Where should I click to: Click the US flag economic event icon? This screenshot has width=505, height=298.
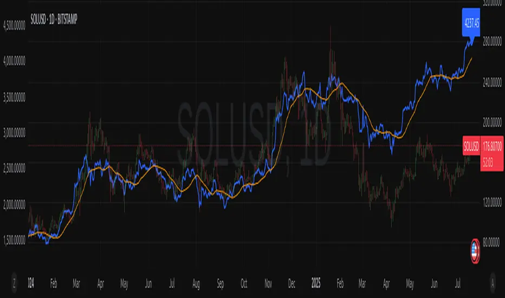point(475,251)
